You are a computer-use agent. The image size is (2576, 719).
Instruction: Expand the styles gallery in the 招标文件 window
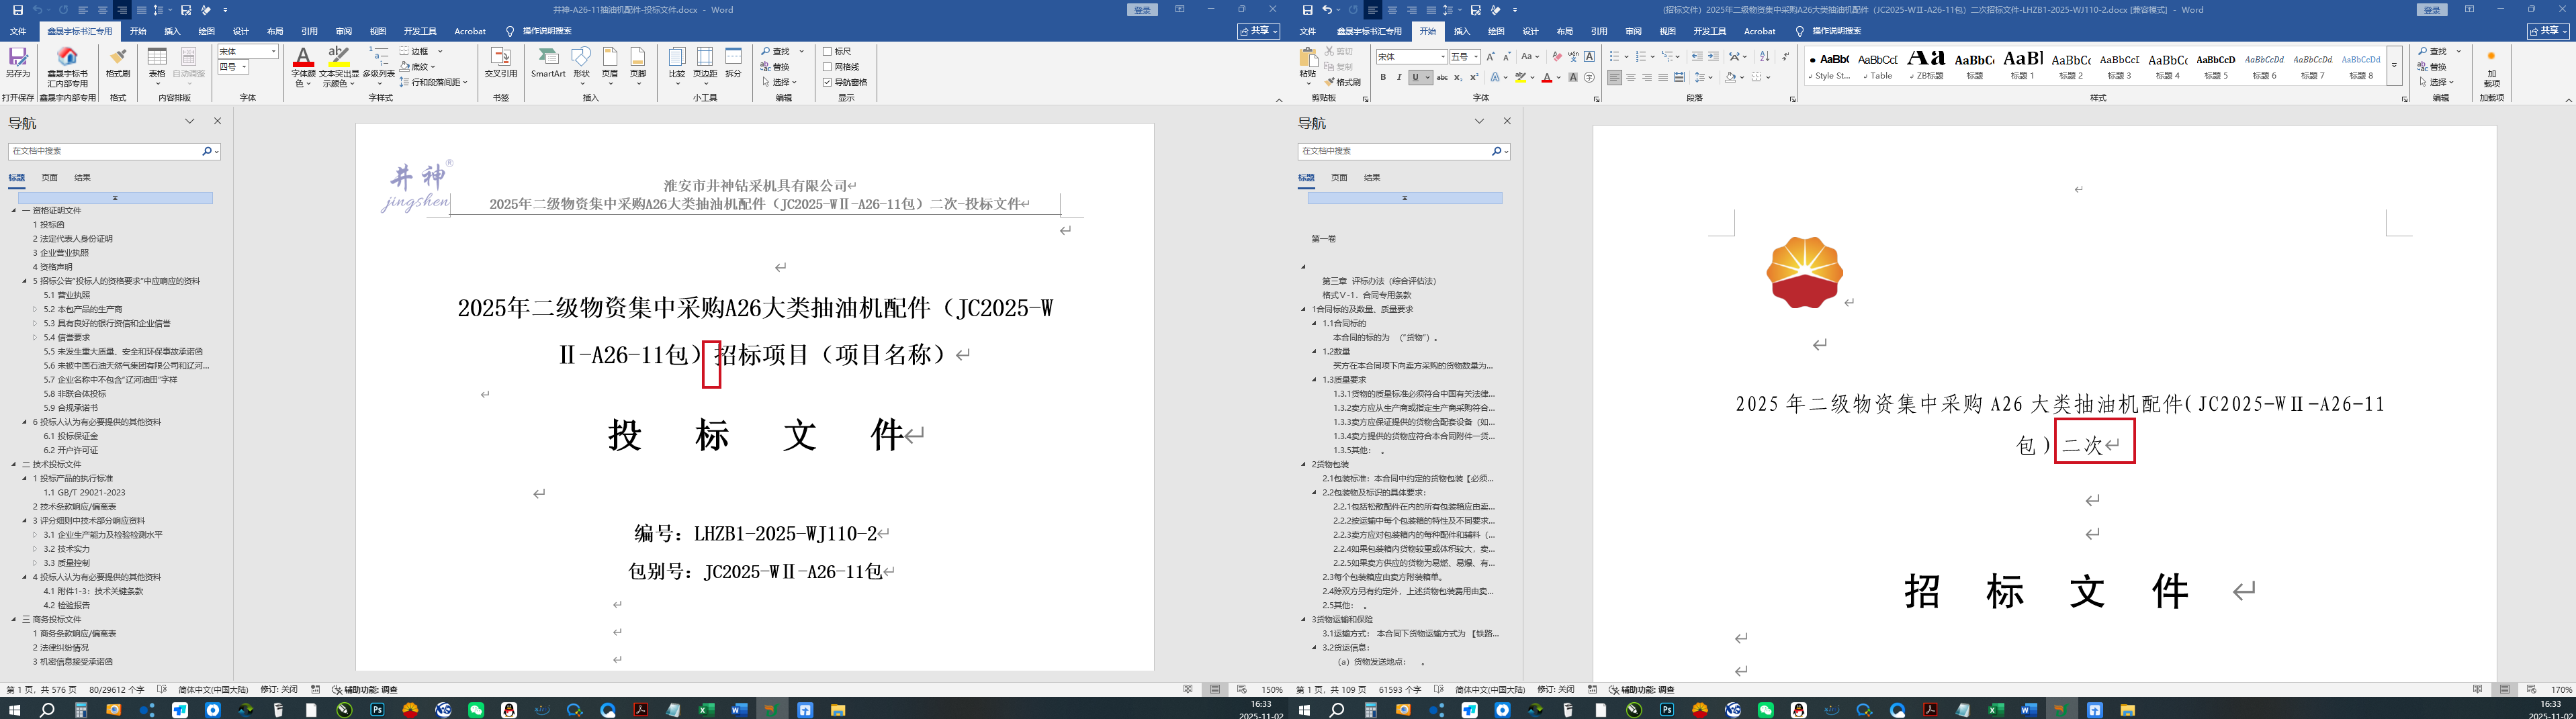[x=2394, y=66]
